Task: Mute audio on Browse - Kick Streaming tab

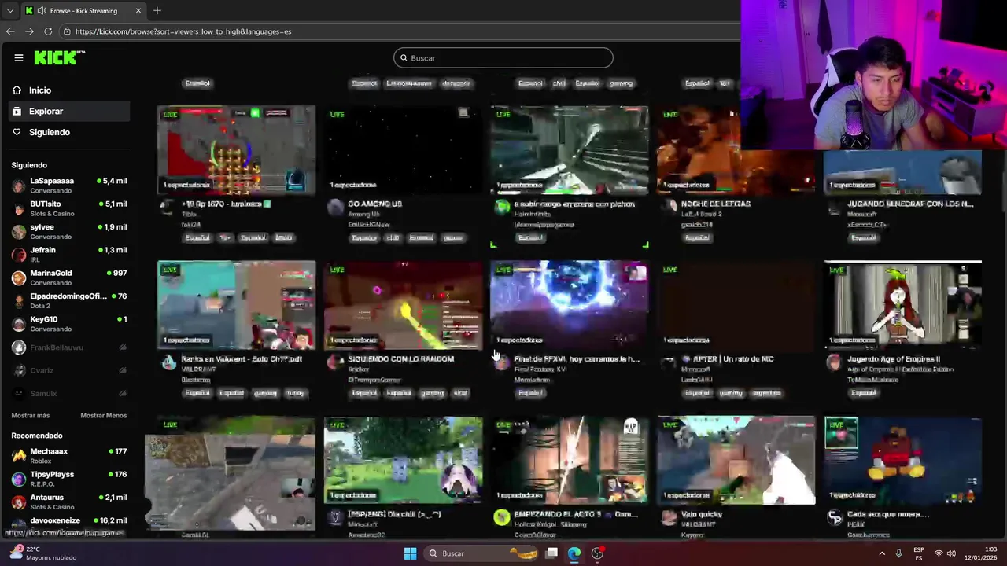Action: click(41, 10)
